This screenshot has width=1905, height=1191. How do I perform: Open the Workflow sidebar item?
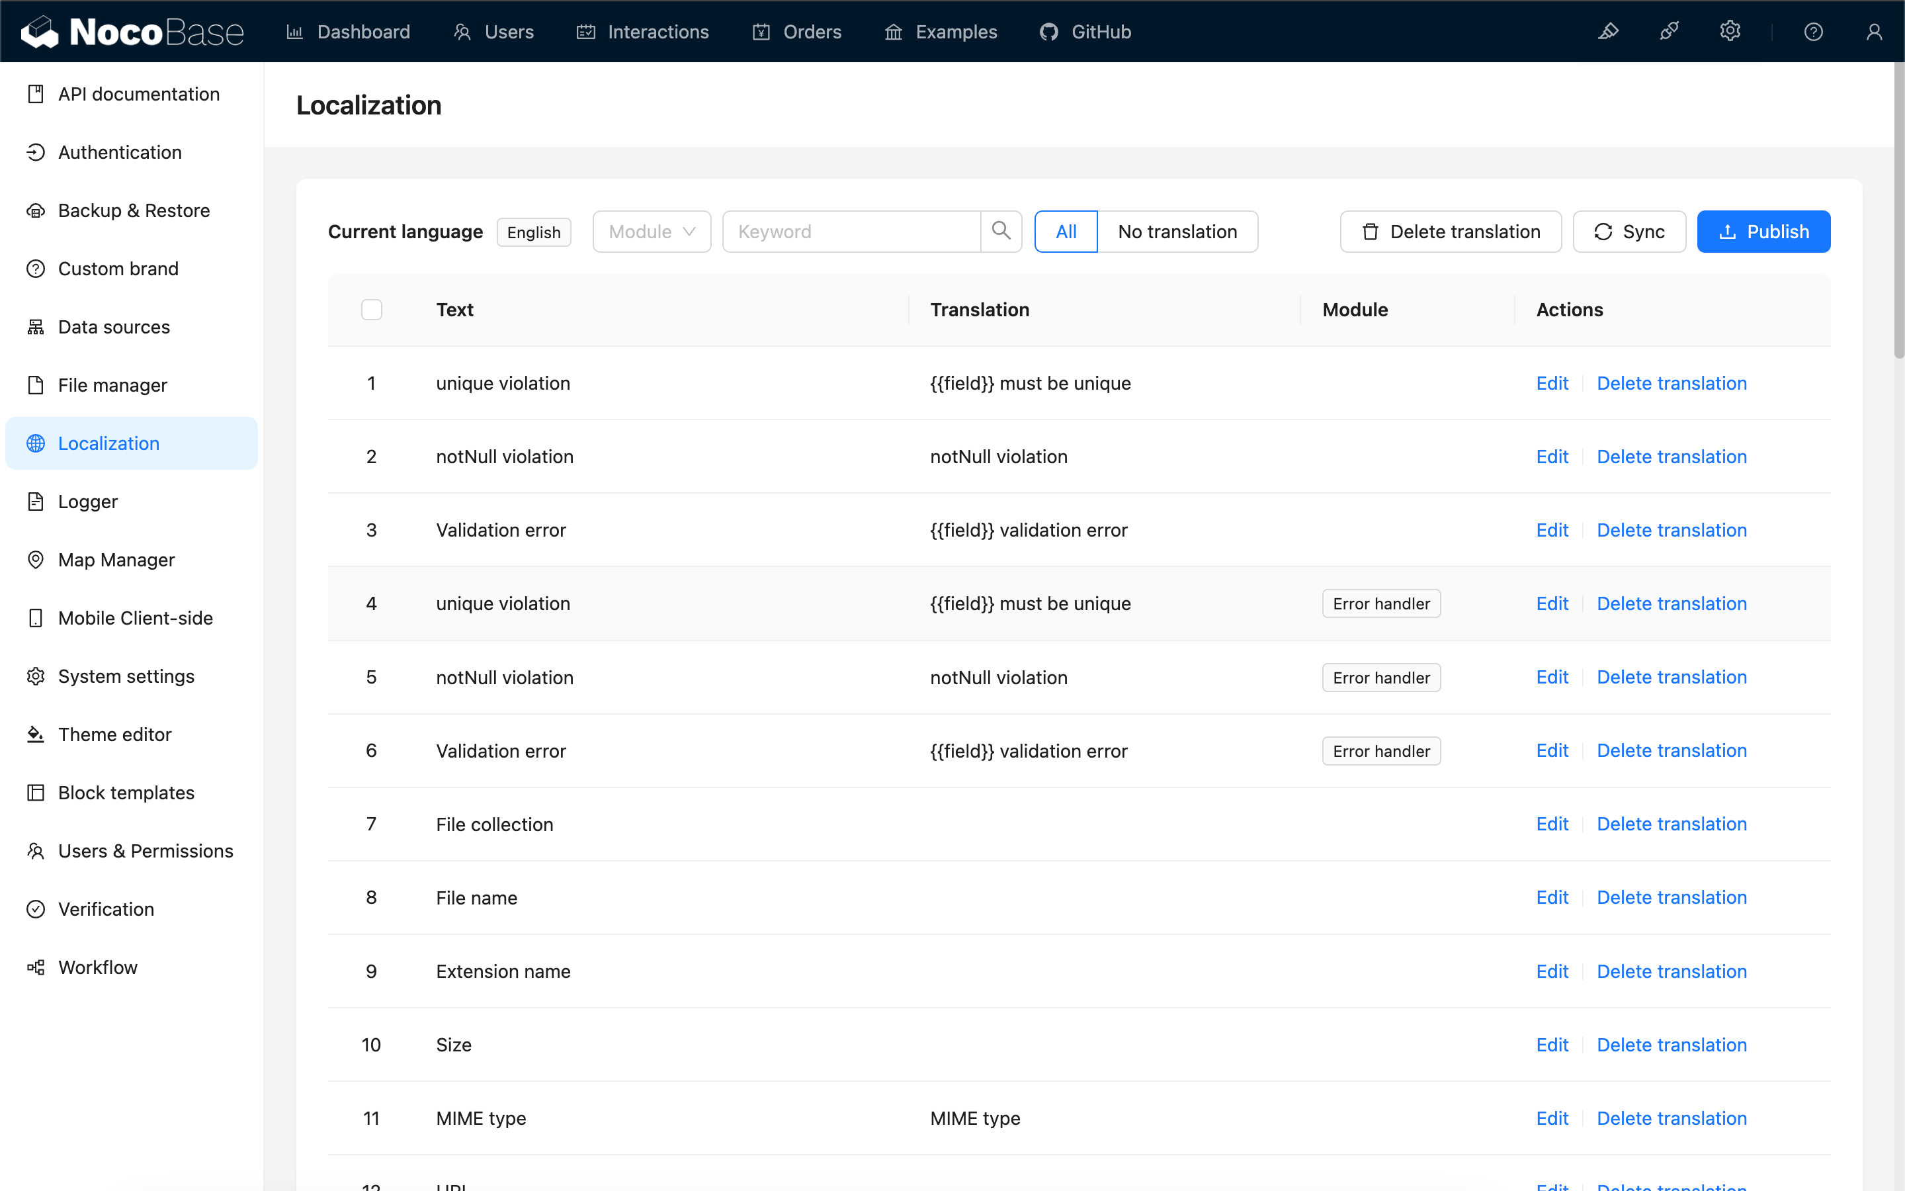point(98,967)
